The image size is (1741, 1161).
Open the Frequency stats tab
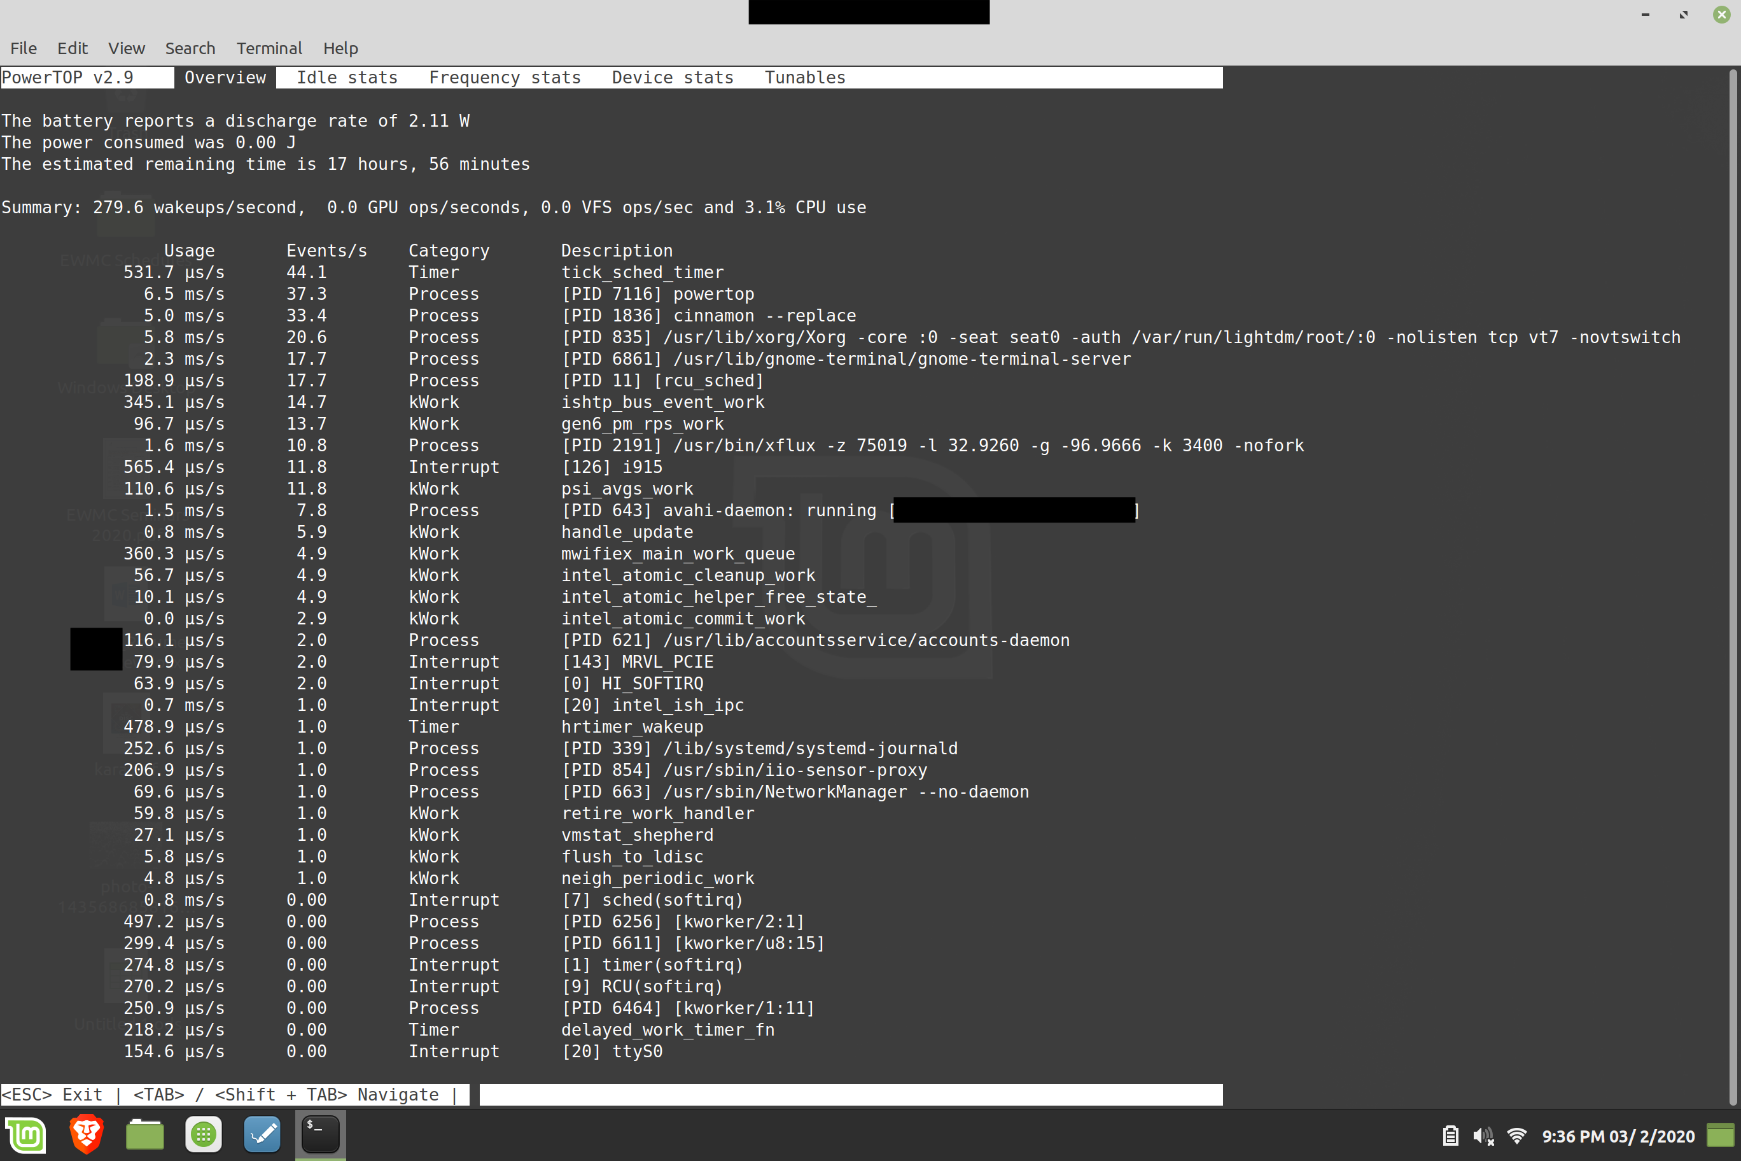tap(506, 77)
